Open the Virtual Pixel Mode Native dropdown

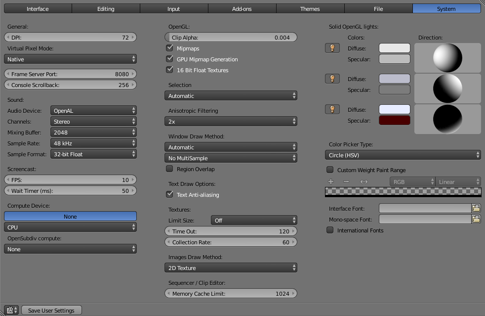click(70, 59)
